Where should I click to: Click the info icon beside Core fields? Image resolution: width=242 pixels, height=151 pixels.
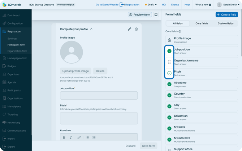180,31
